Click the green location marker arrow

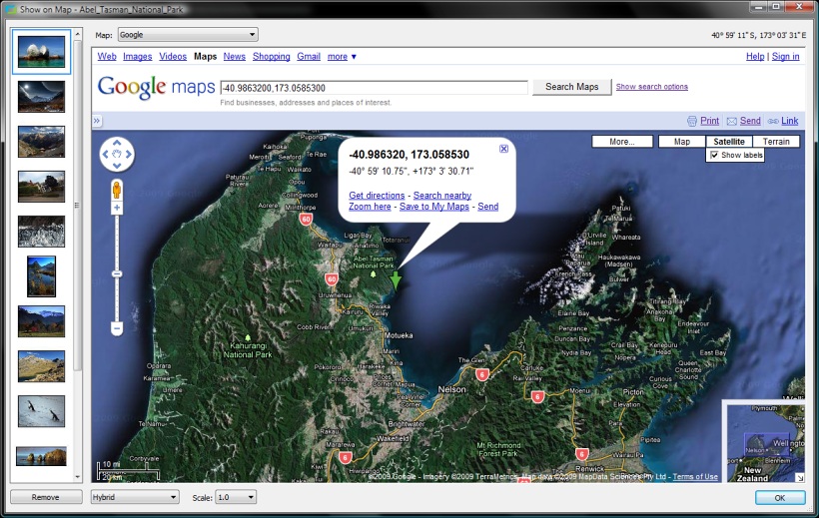(396, 279)
